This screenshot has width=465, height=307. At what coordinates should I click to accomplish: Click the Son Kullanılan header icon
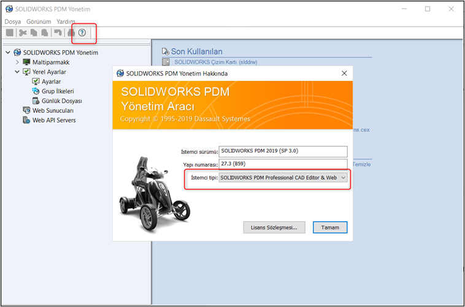point(166,51)
